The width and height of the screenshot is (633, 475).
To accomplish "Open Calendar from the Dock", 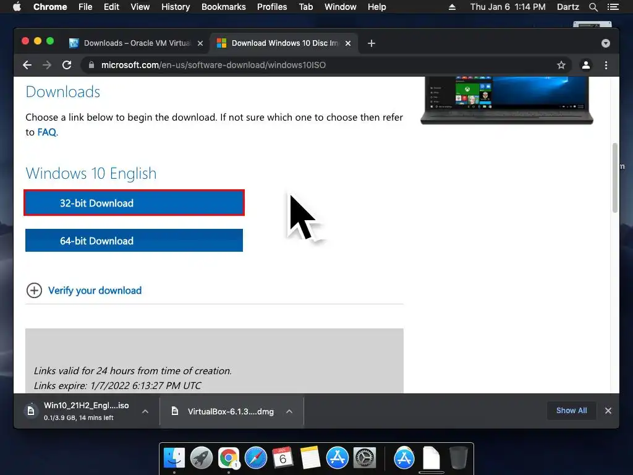I will click(x=283, y=458).
